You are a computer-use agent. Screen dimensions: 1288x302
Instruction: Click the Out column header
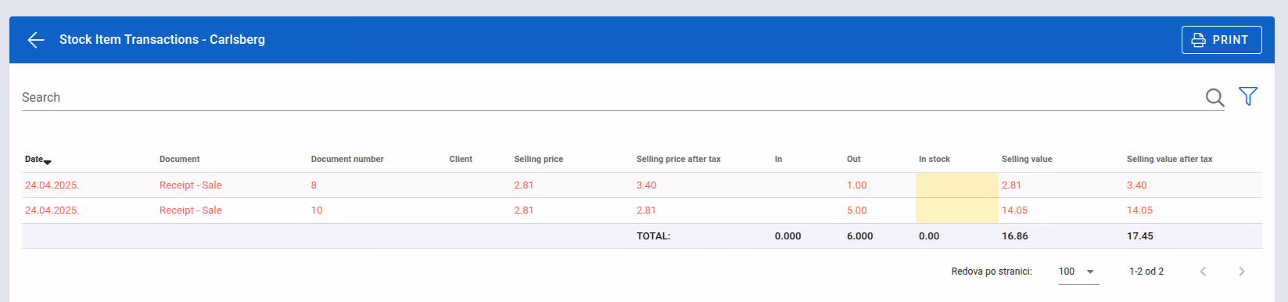pos(854,159)
